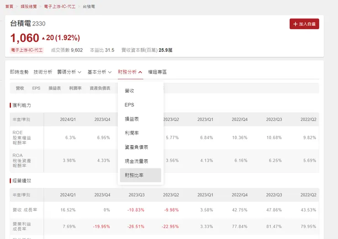The height and width of the screenshot is (239, 338).
Task: Open the 類股總覽 breadcrumb link
Action: 29,6
